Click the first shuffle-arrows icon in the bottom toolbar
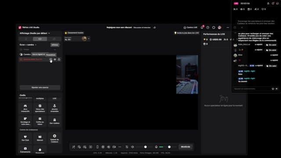Screen dimensions: 281x158 coord(73,147)
